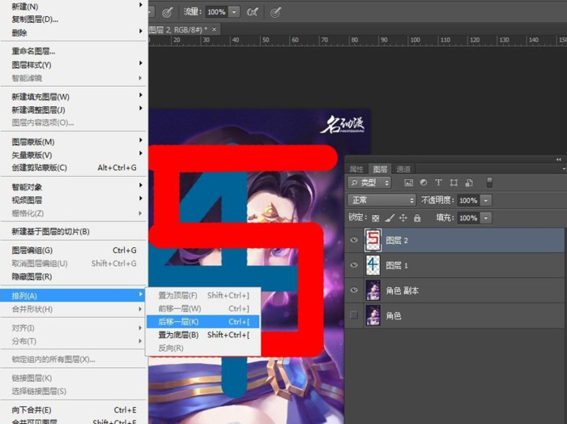
Task: Click the adjustment layer filter icon
Action: 424,182
